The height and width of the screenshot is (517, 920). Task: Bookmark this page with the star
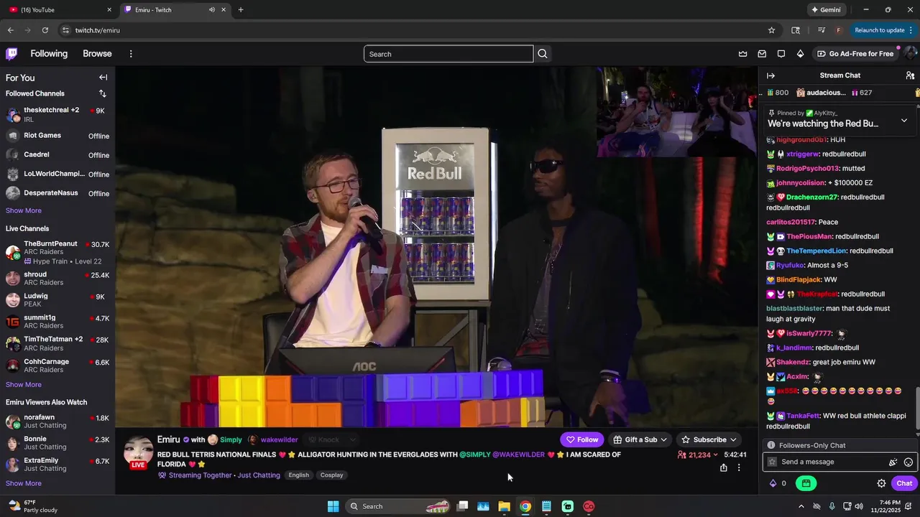click(771, 30)
